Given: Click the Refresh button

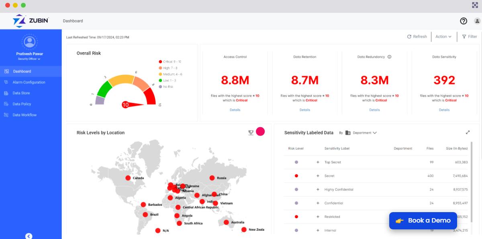Looking at the screenshot, I should pyautogui.click(x=417, y=36).
